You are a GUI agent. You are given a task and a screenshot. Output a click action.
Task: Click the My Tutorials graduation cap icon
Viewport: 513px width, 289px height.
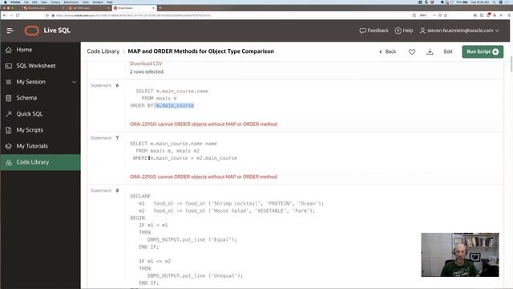tap(9, 146)
